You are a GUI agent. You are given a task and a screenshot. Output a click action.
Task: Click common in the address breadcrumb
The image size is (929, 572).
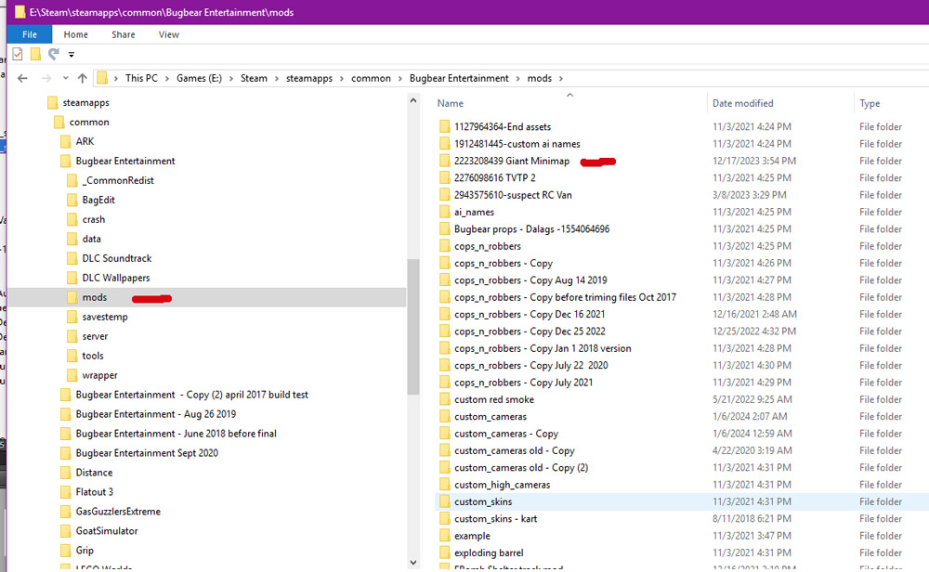pyautogui.click(x=371, y=78)
